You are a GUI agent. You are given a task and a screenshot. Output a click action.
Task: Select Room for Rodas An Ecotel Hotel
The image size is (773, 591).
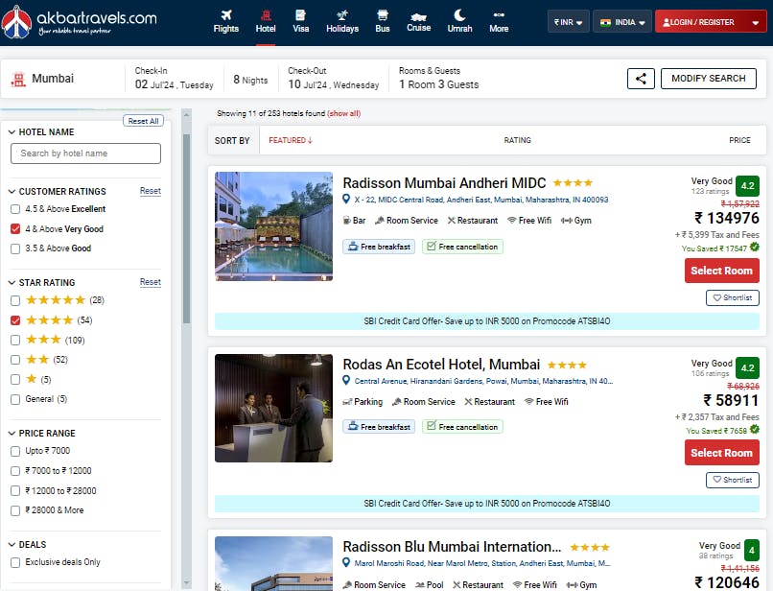click(x=722, y=453)
